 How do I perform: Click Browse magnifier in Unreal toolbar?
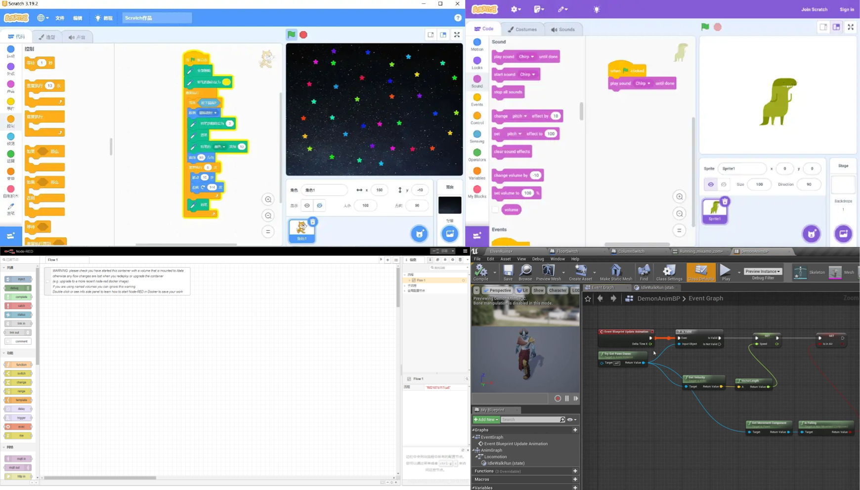pyautogui.click(x=525, y=272)
